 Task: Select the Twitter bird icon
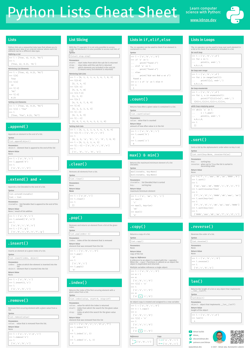(x=190, y=335)
